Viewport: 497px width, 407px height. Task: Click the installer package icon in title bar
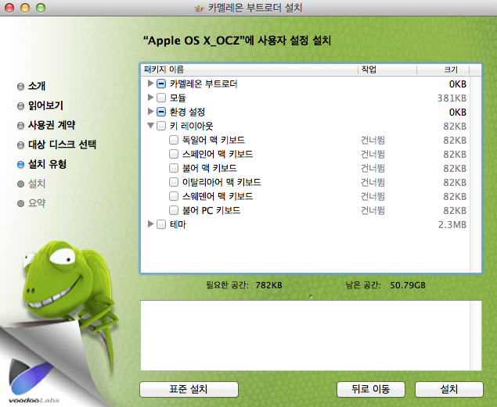(199, 8)
